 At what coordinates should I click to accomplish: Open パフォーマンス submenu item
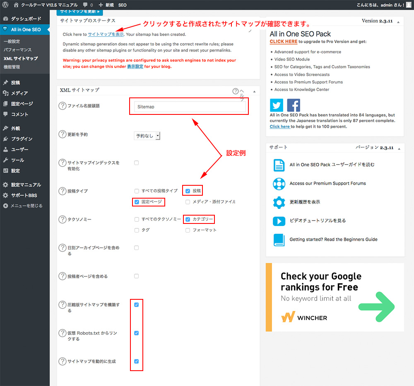(x=17, y=50)
